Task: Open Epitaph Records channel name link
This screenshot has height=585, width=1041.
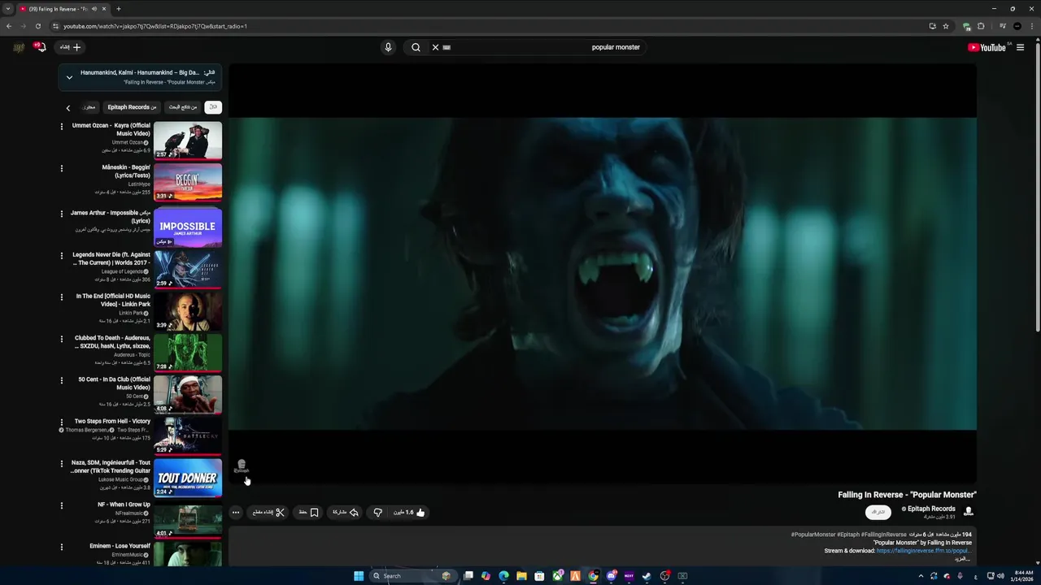Action: coord(931,509)
